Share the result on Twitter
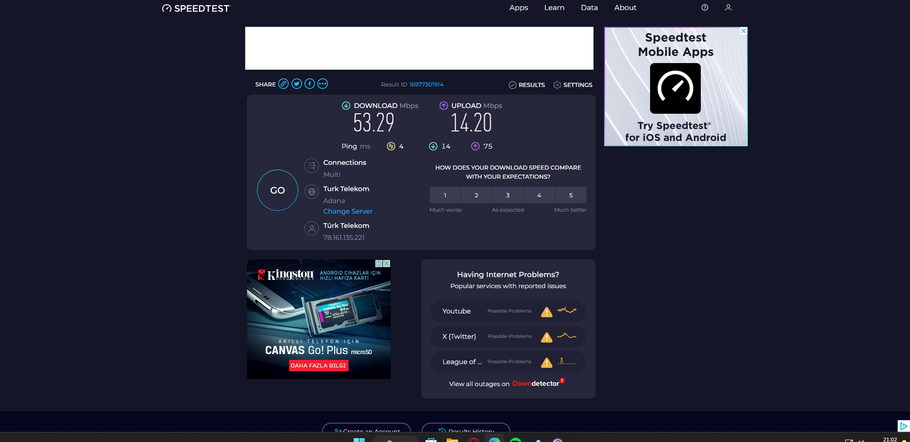The image size is (910, 442). pyautogui.click(x=297, y=84)
